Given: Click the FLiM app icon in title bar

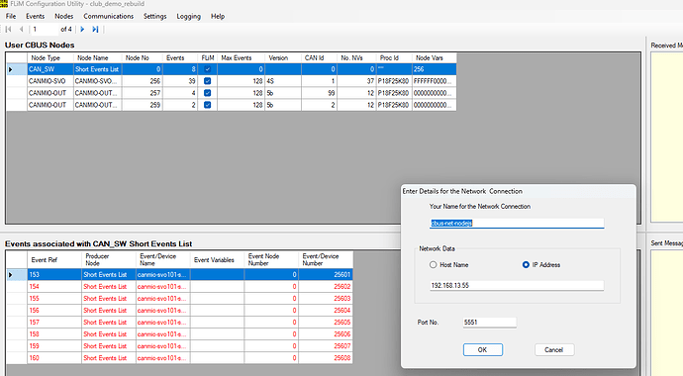Looking at the screenshot, I should [4, 4].
